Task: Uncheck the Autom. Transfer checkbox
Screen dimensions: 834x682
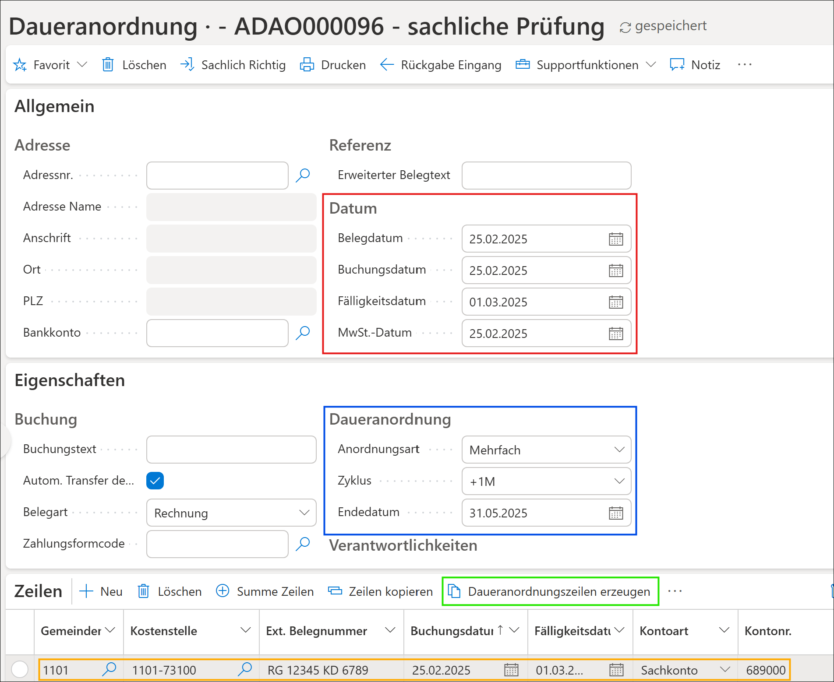Action: pyautogui.click(x=155, y=481)
